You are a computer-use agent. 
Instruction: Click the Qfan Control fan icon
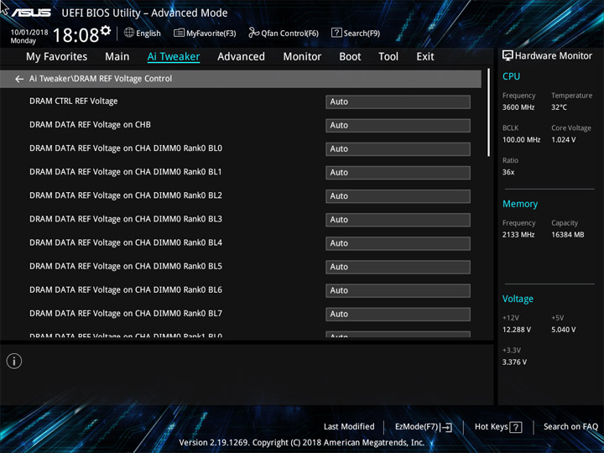pyautogui.click(x=253, y=33)
